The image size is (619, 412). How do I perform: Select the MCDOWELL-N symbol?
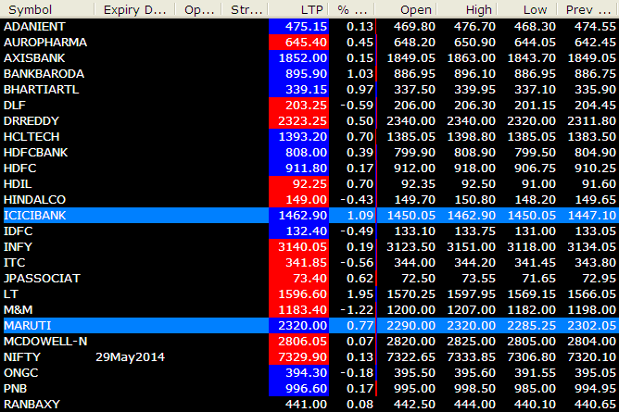45,342
